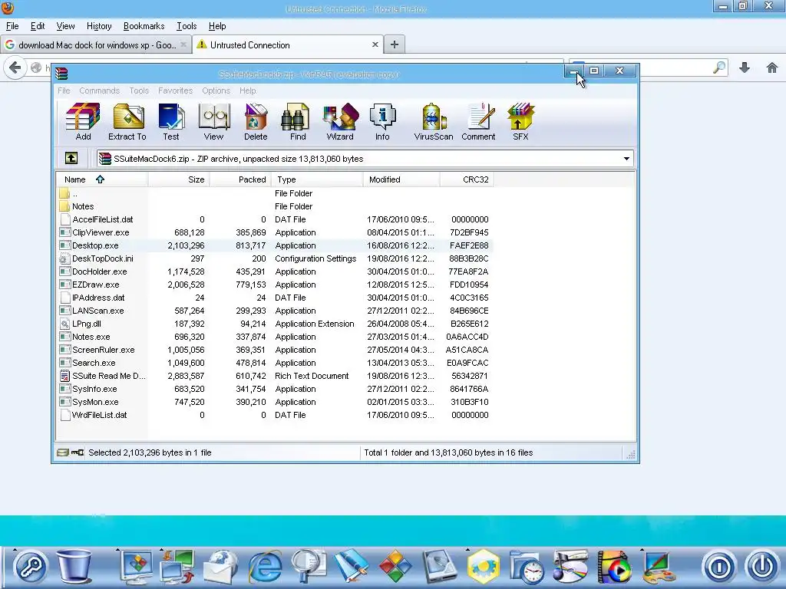Viewport: 786px width, 589px height.
Task: Show archive Info
Action: 382,122
